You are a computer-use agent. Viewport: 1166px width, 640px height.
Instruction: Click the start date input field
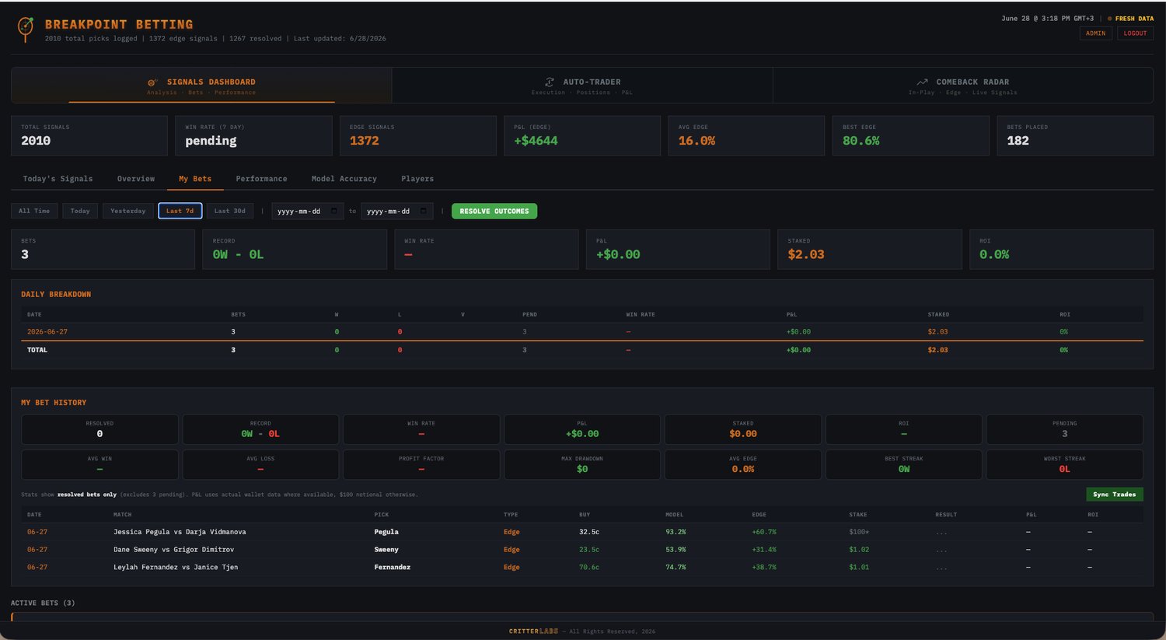[307, 211]
